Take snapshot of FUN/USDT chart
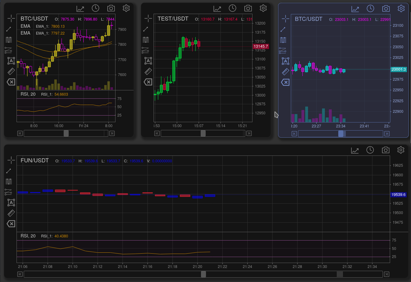 (386, 150)
